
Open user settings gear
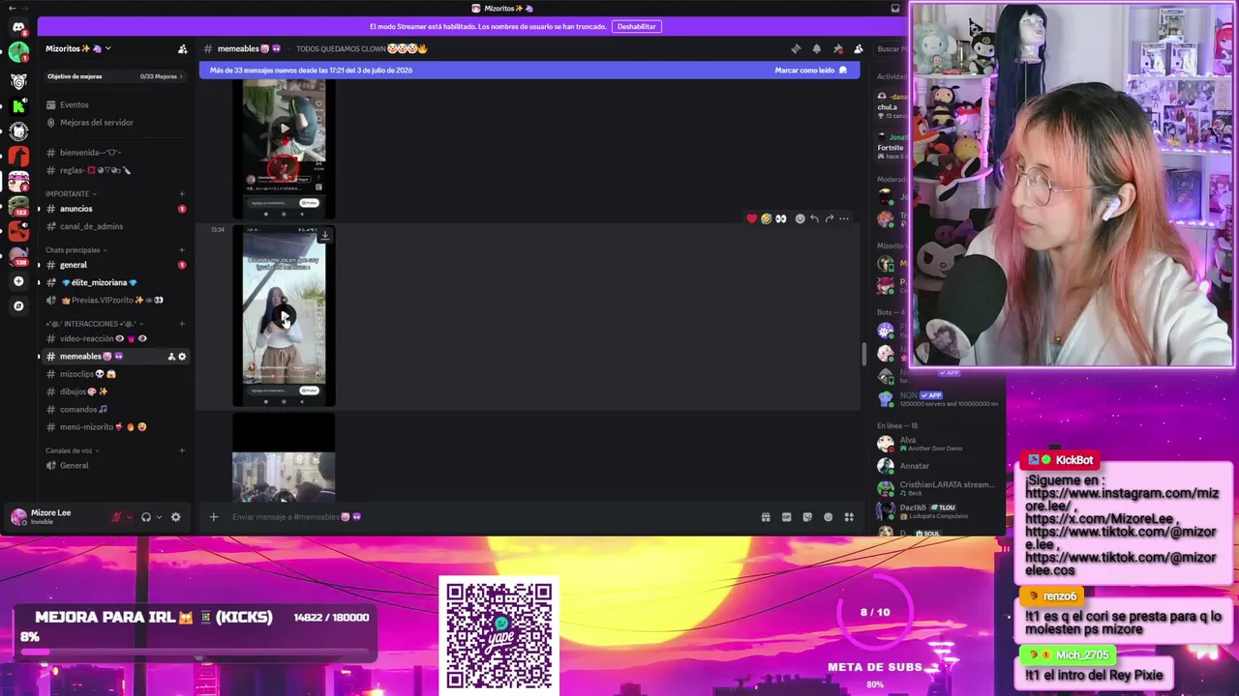pyautogui.click(x=175, y=517)
